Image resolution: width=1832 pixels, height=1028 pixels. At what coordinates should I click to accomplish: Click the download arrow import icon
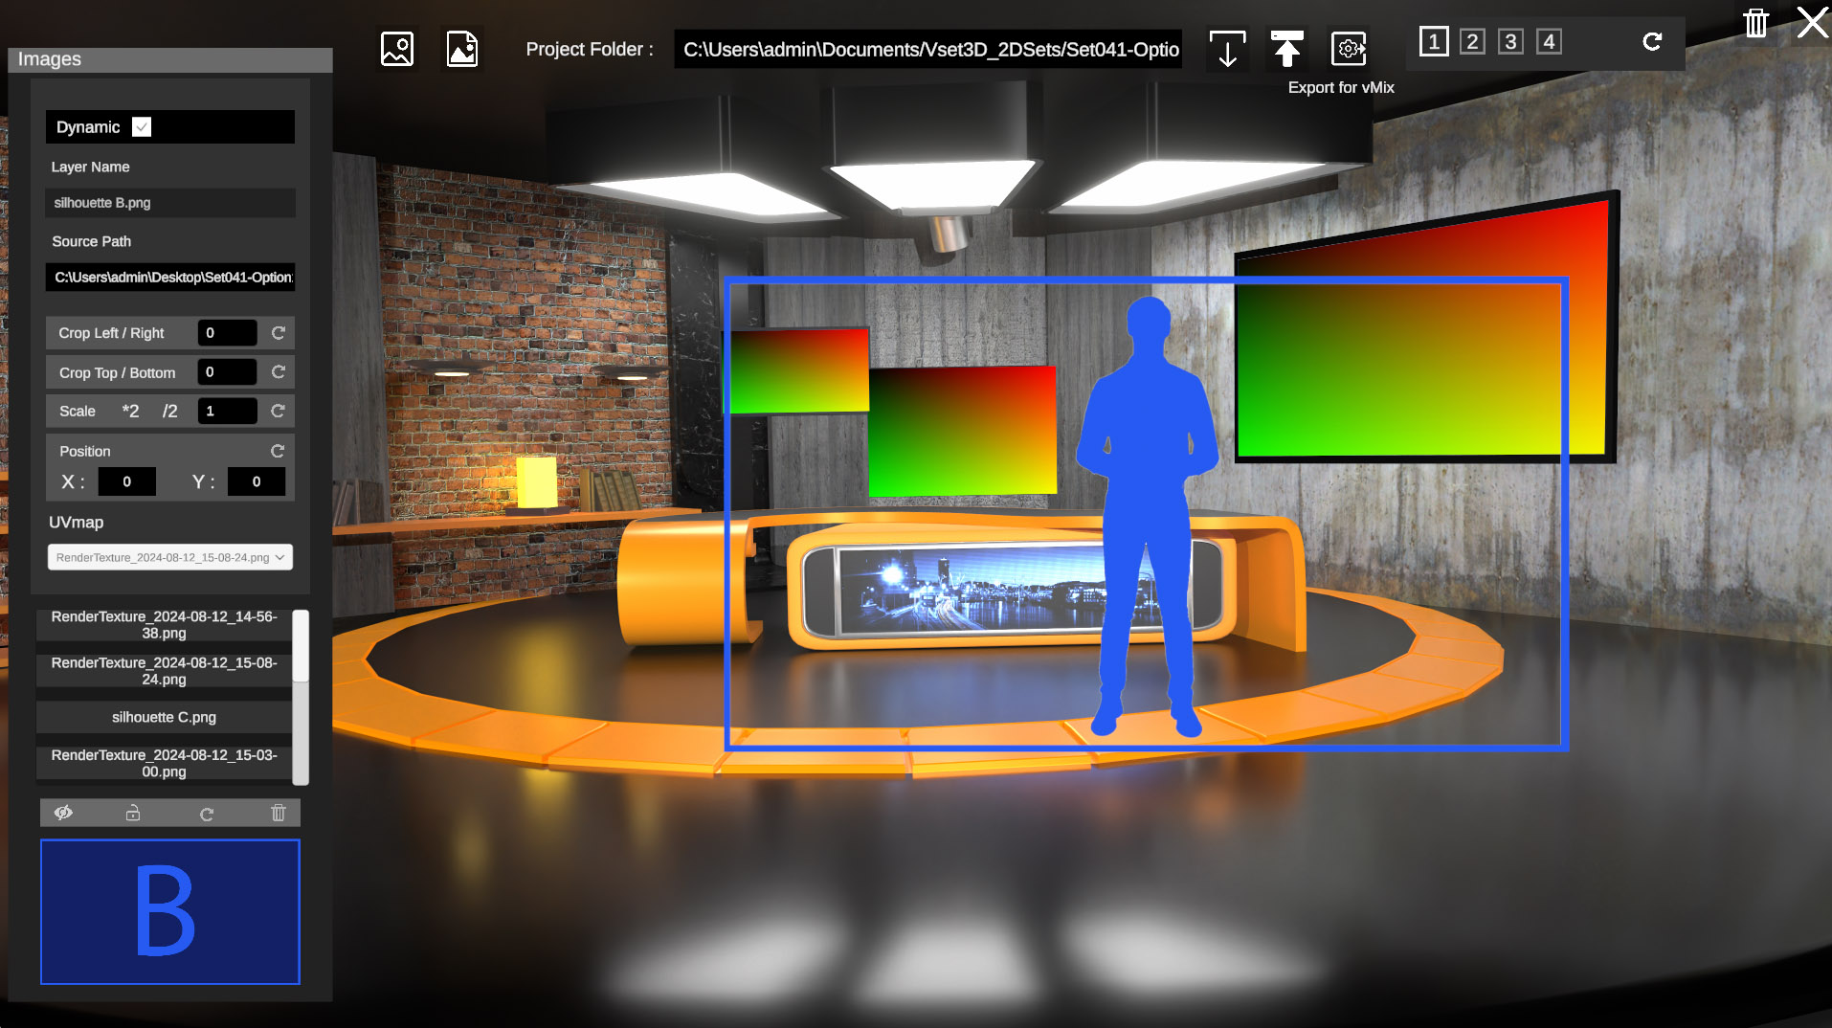(x=1227, y=49)
